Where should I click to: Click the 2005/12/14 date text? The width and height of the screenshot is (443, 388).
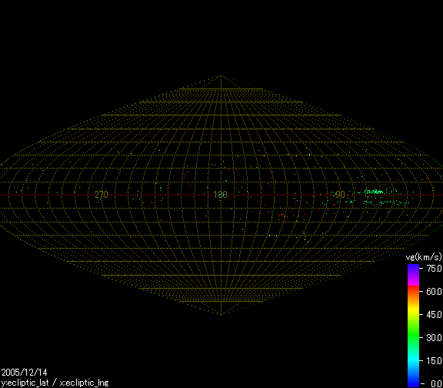[x=25, y=372]
